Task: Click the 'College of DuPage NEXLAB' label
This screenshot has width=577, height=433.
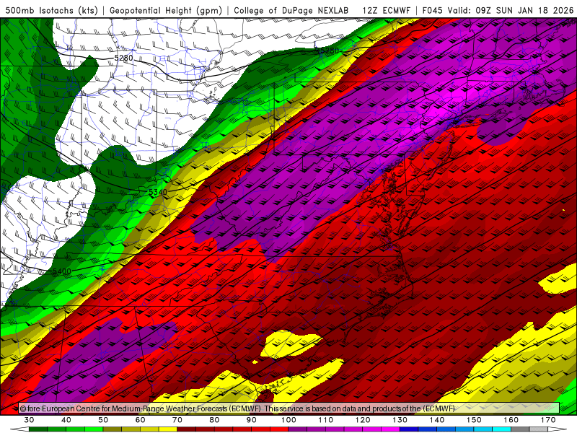Action: point(291,11)
